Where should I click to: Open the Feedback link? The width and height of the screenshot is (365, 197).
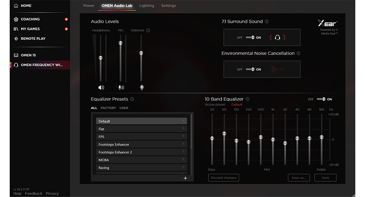[x=34, y=193]
